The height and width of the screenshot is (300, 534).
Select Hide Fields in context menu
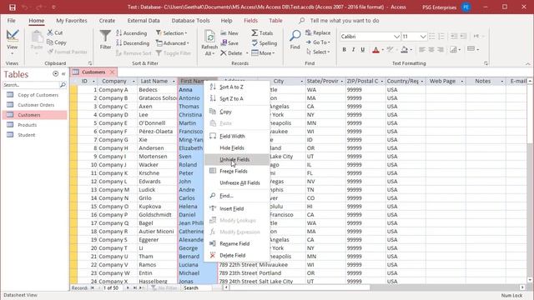(236, 148)
